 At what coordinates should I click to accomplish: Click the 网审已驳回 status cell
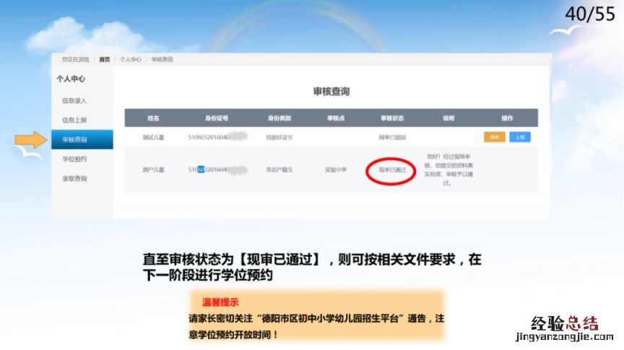[392, 137]
